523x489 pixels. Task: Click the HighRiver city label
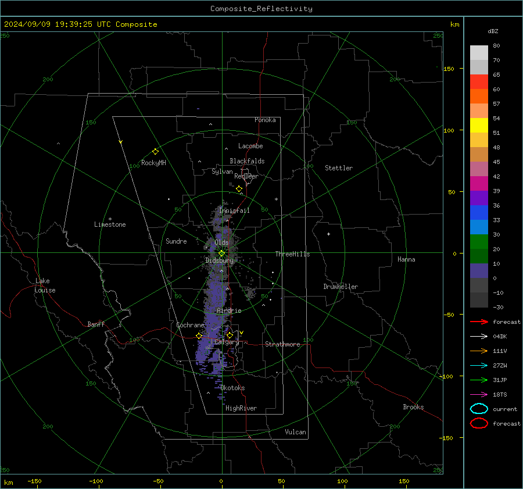point(241,408)
